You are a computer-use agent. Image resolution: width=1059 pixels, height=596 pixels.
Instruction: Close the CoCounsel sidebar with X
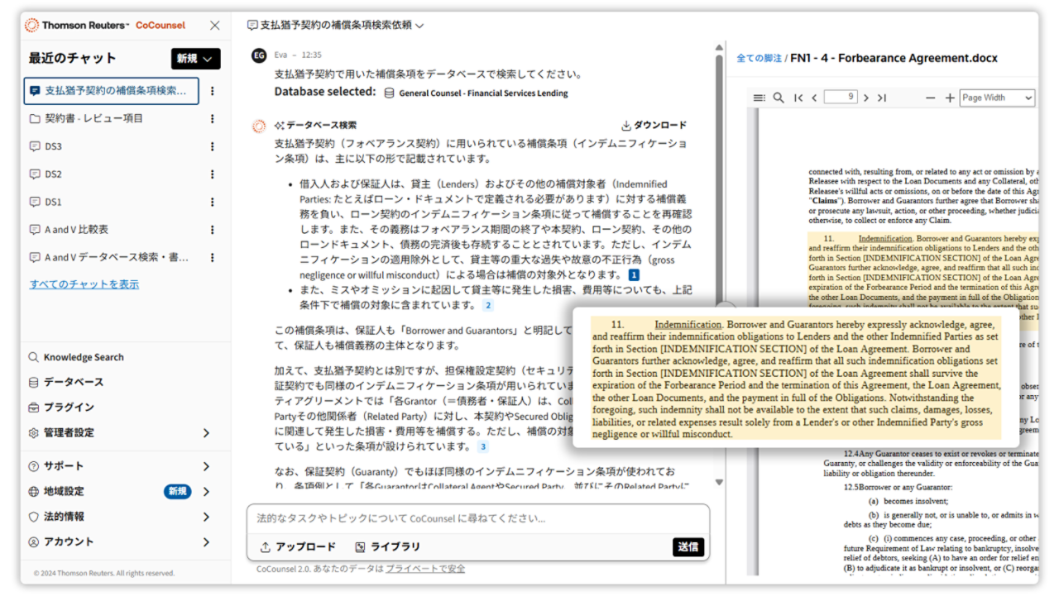pyautogui.click(x=215, y=26)
